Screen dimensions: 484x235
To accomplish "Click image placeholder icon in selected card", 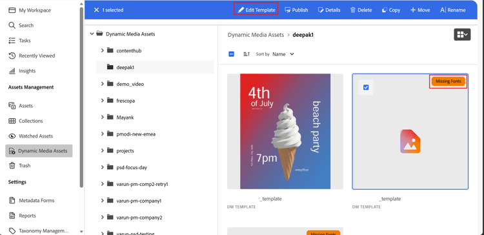I will tap(410, 141).
